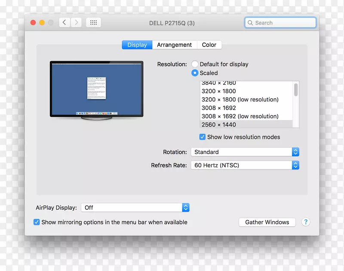Disable mirroring options in menu bar
The image size is (344, 271).
pyautogui.click(x=37, y=222)
